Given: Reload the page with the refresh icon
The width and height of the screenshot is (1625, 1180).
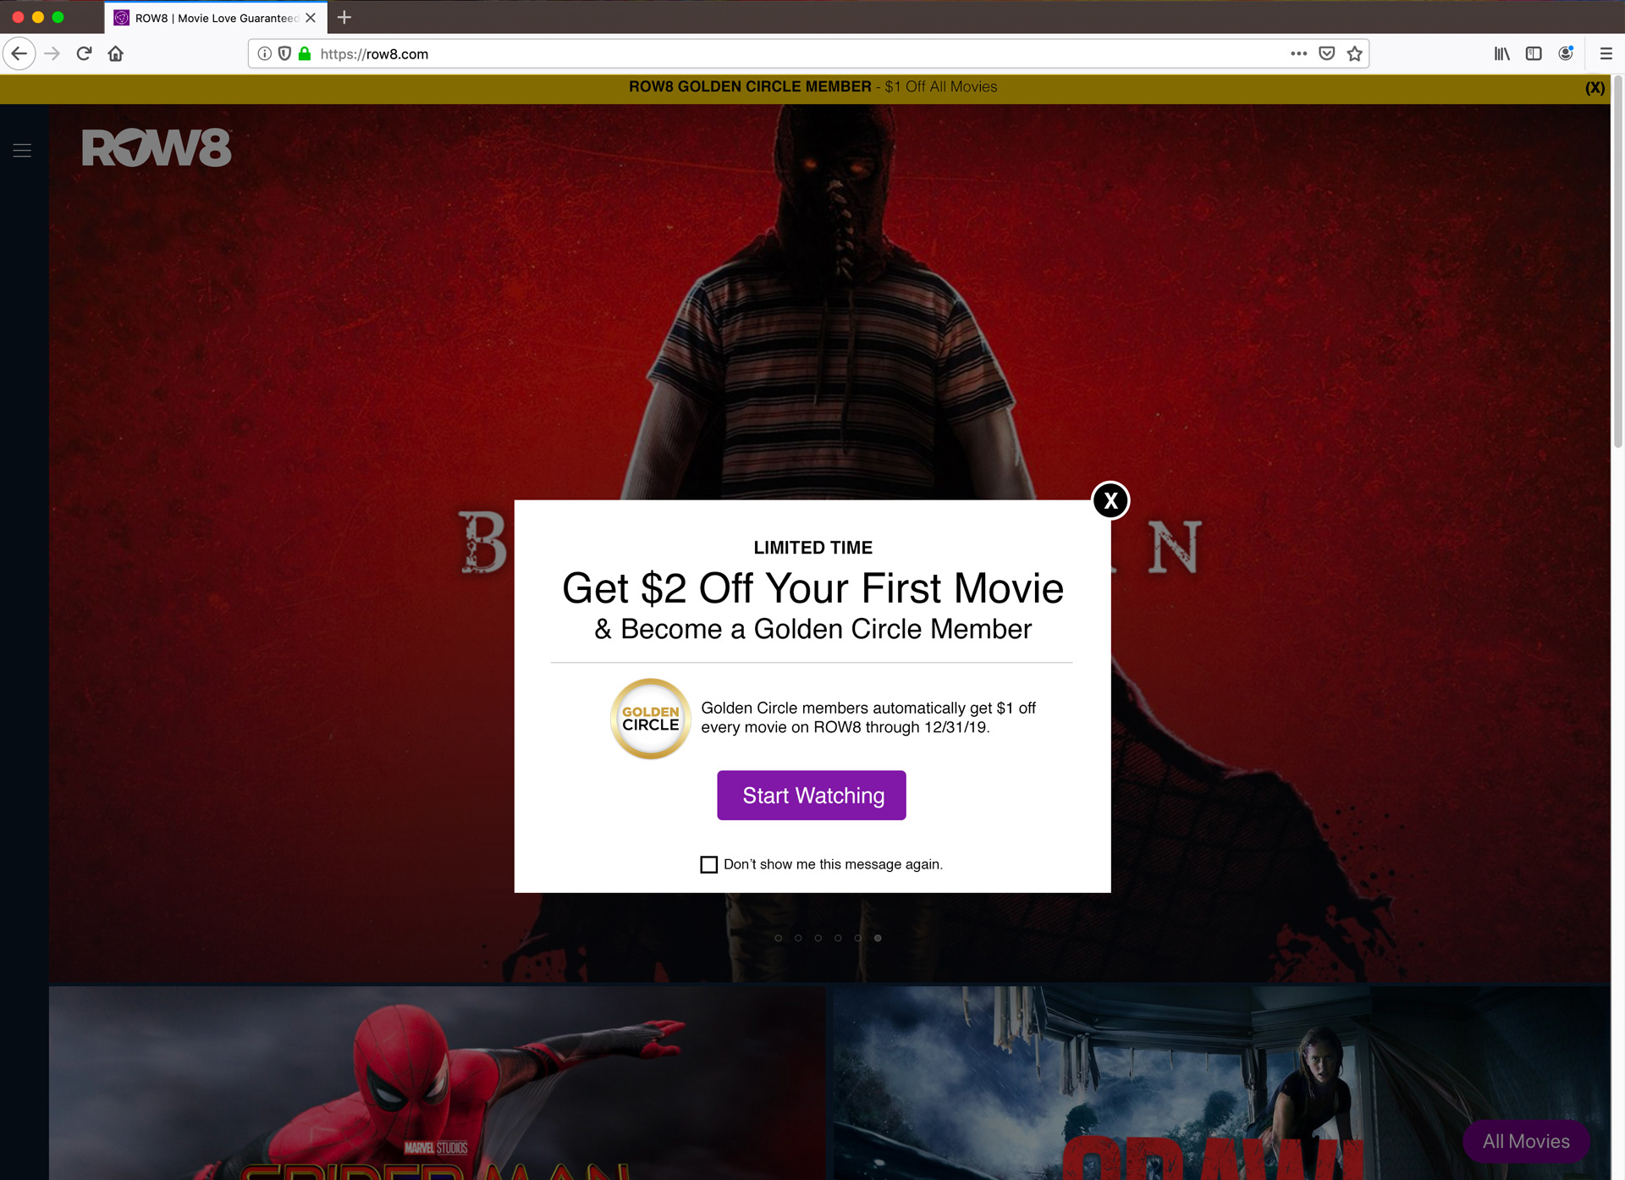Looking at the screenshot, I should [x=84, y=53].
